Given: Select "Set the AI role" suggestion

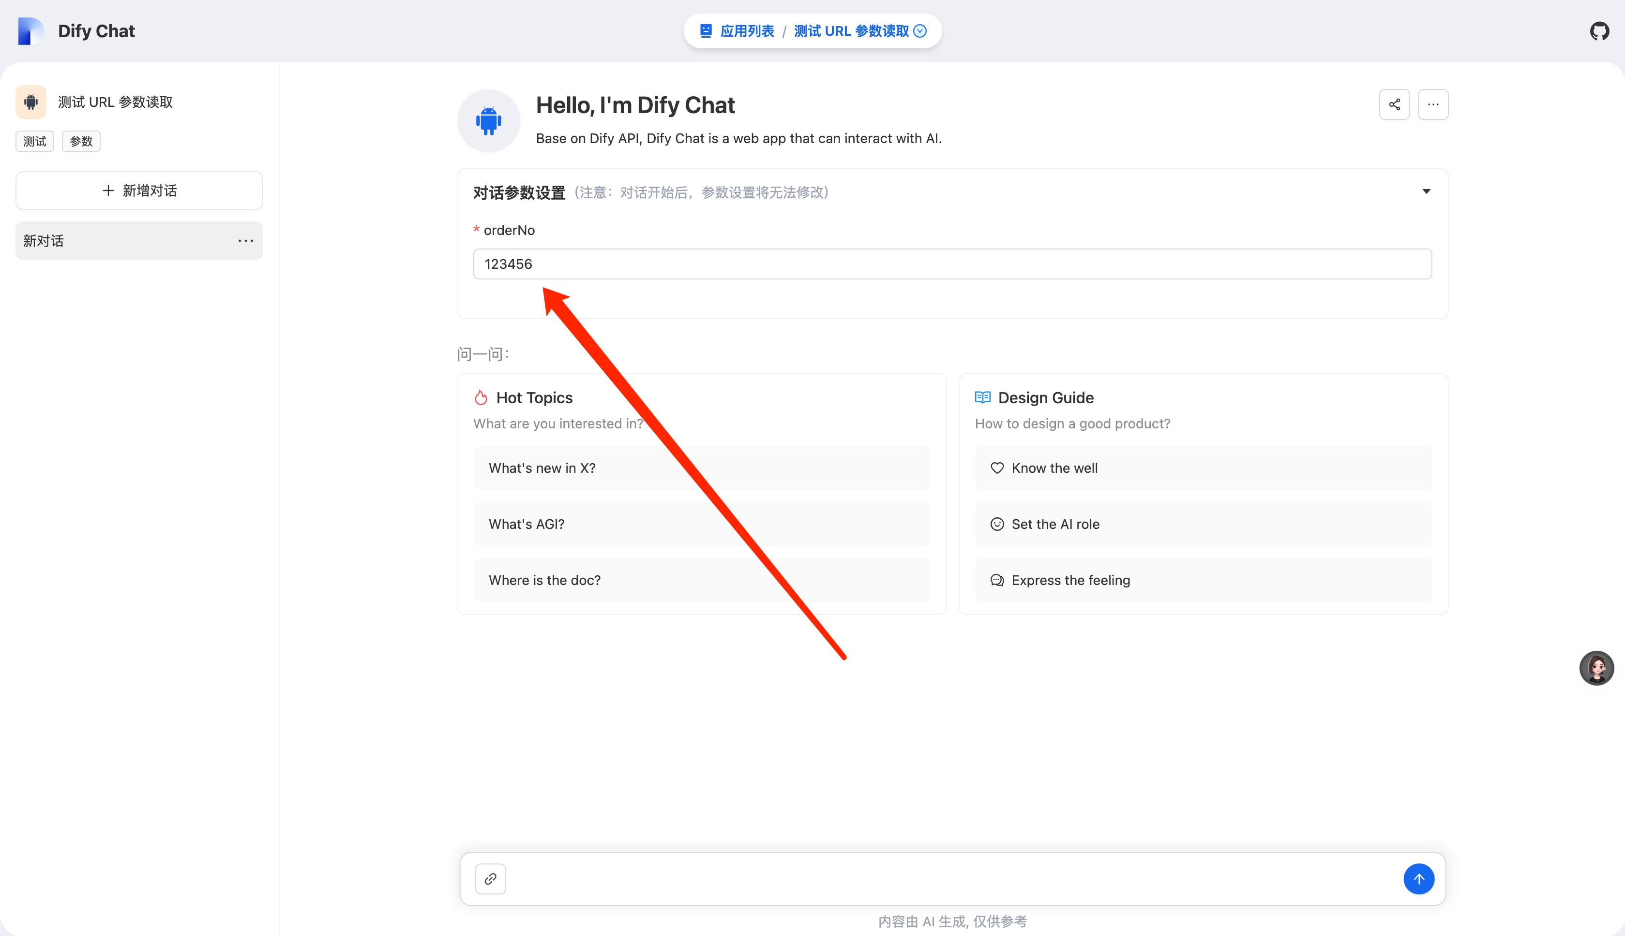Looking at the screenshot, I should [1203, 524].
